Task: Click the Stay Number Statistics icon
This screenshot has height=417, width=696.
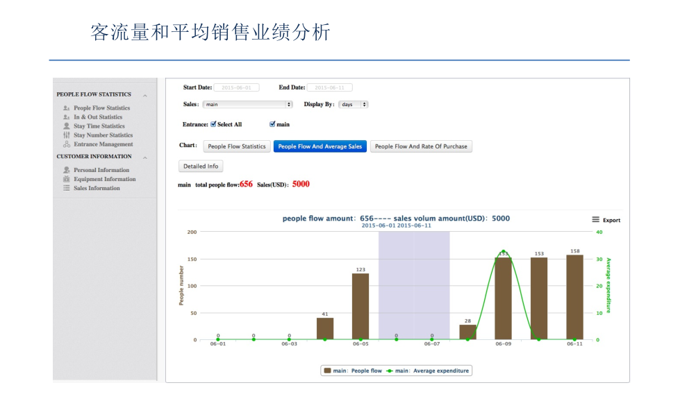Action: coord(66,135)
